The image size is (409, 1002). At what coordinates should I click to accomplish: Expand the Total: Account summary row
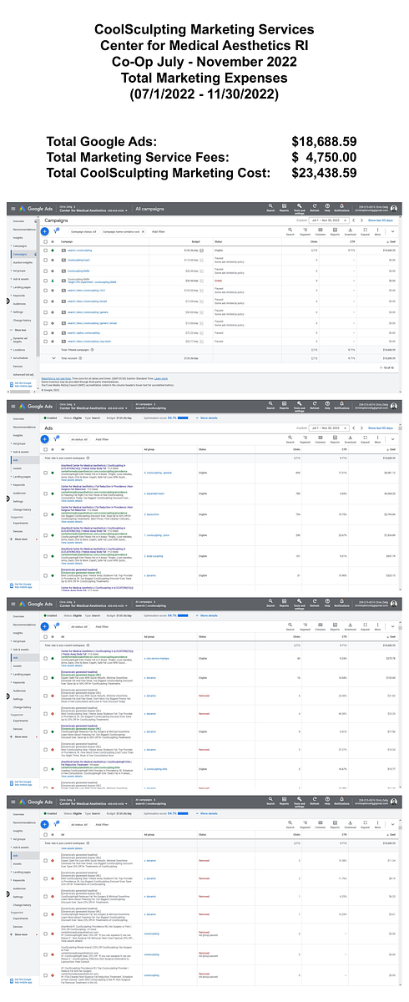[53, 358]
